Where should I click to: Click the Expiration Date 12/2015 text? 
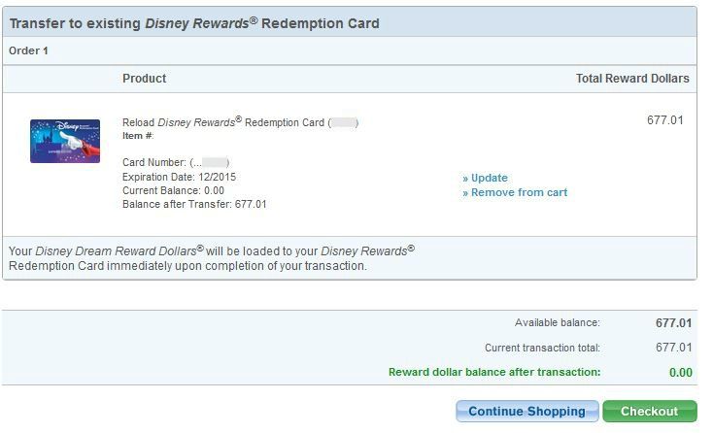pos(179,177)
